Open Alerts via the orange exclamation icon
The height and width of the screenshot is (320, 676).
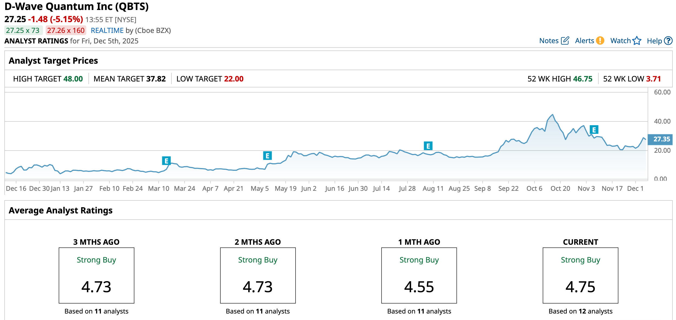600,41
